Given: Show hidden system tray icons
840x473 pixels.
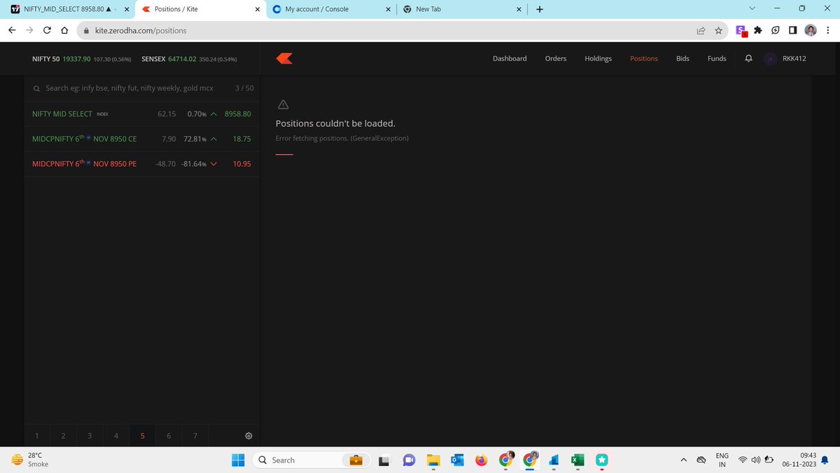Looking at the screenshot, I should coord(683,460).
